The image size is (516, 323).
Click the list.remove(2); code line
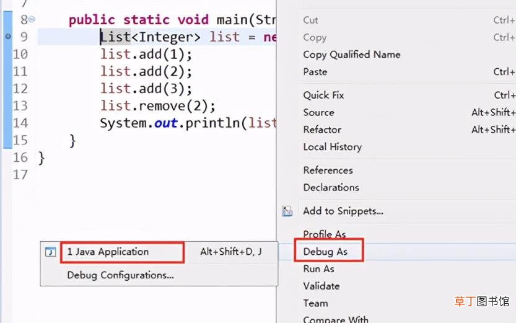[157, 106]
